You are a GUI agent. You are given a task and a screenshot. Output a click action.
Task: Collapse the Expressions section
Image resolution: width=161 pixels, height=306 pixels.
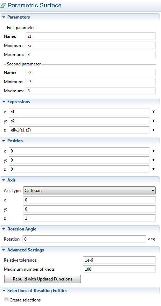[4, 102]
